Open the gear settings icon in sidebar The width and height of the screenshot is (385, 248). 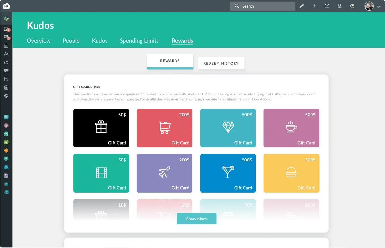click(x=6, y=96)
